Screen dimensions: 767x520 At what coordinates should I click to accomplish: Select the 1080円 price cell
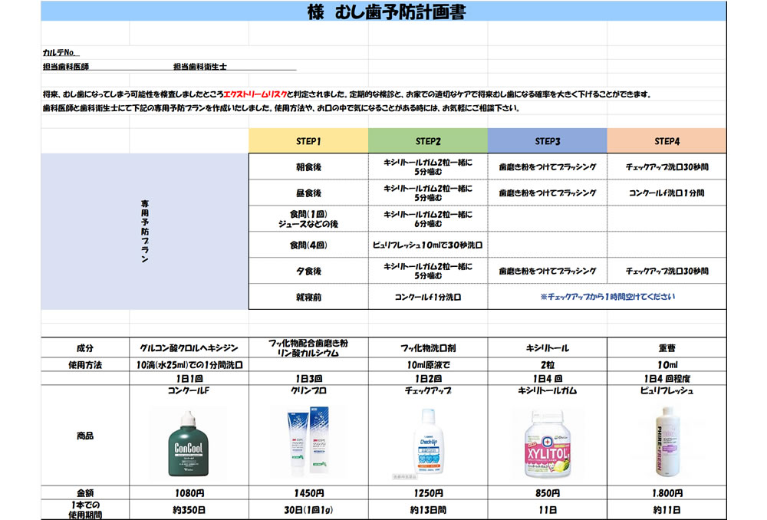tap(189, 493)
